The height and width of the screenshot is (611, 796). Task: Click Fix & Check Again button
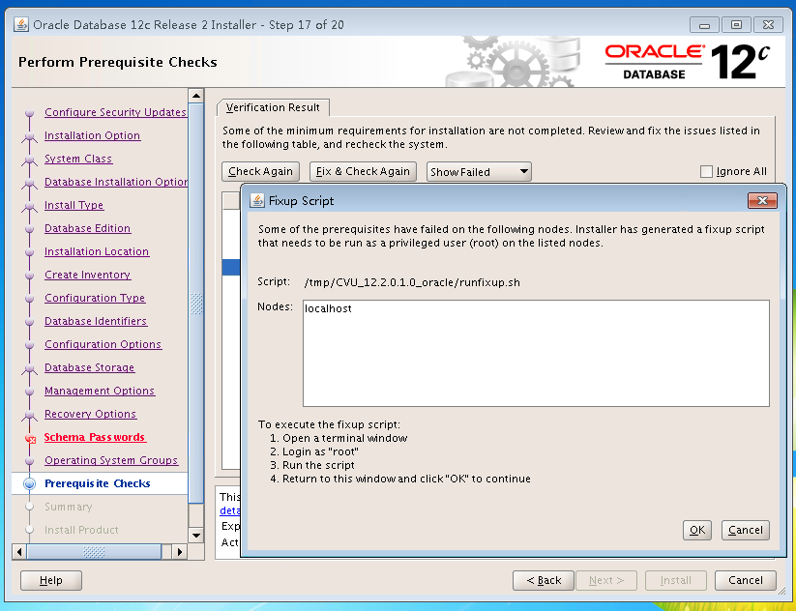click(363, 171)
